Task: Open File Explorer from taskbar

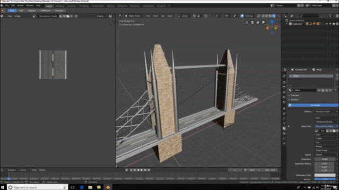Action: (90, 187)
